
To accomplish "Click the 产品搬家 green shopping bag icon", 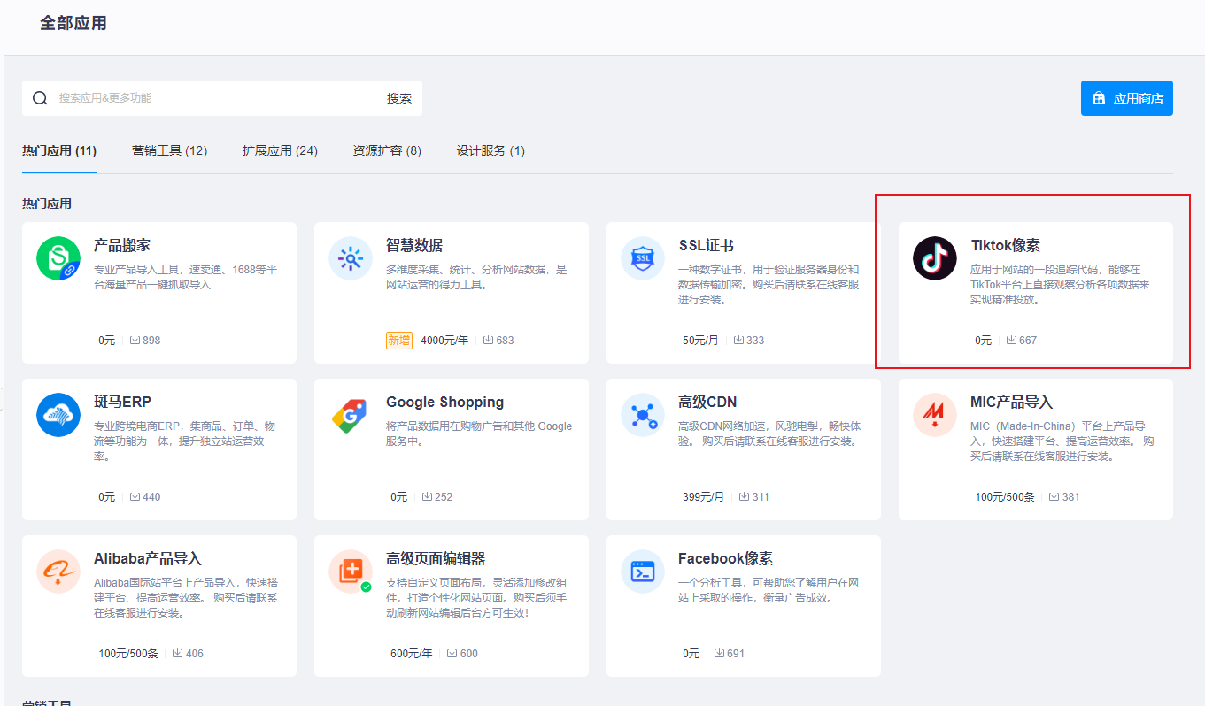I will point(58,258).
